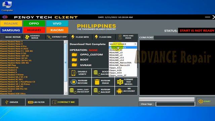Choose REALME_c2 from device list
Screen dimensions: 215x121
[123, 55]
